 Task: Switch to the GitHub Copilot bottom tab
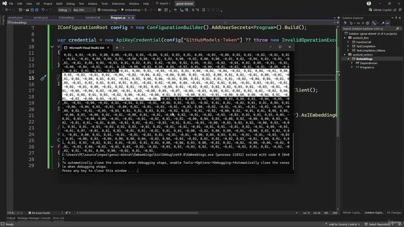click(x=352, y=213)
